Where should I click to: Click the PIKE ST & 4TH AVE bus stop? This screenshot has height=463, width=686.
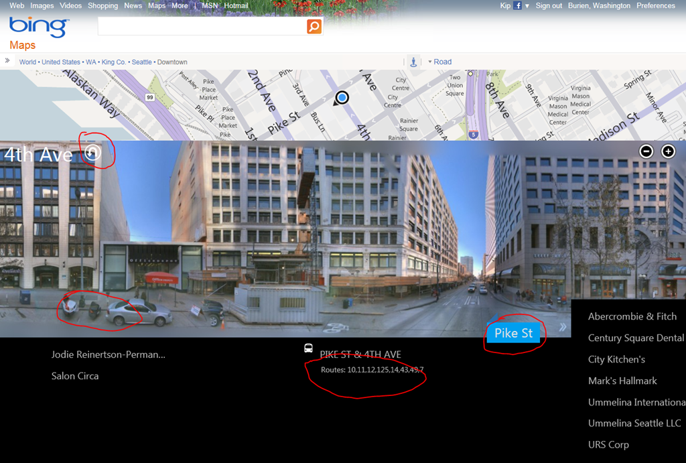click(x=360, y=354)
